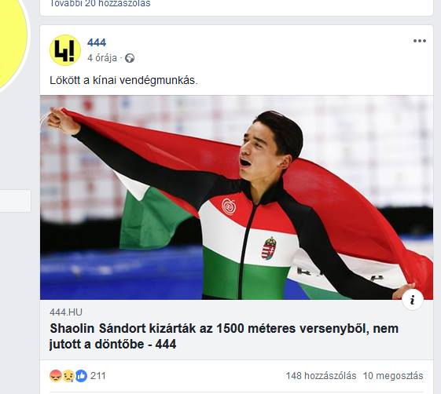
Task: Click the 4 órája timestamp
Action: pos(102,58)
